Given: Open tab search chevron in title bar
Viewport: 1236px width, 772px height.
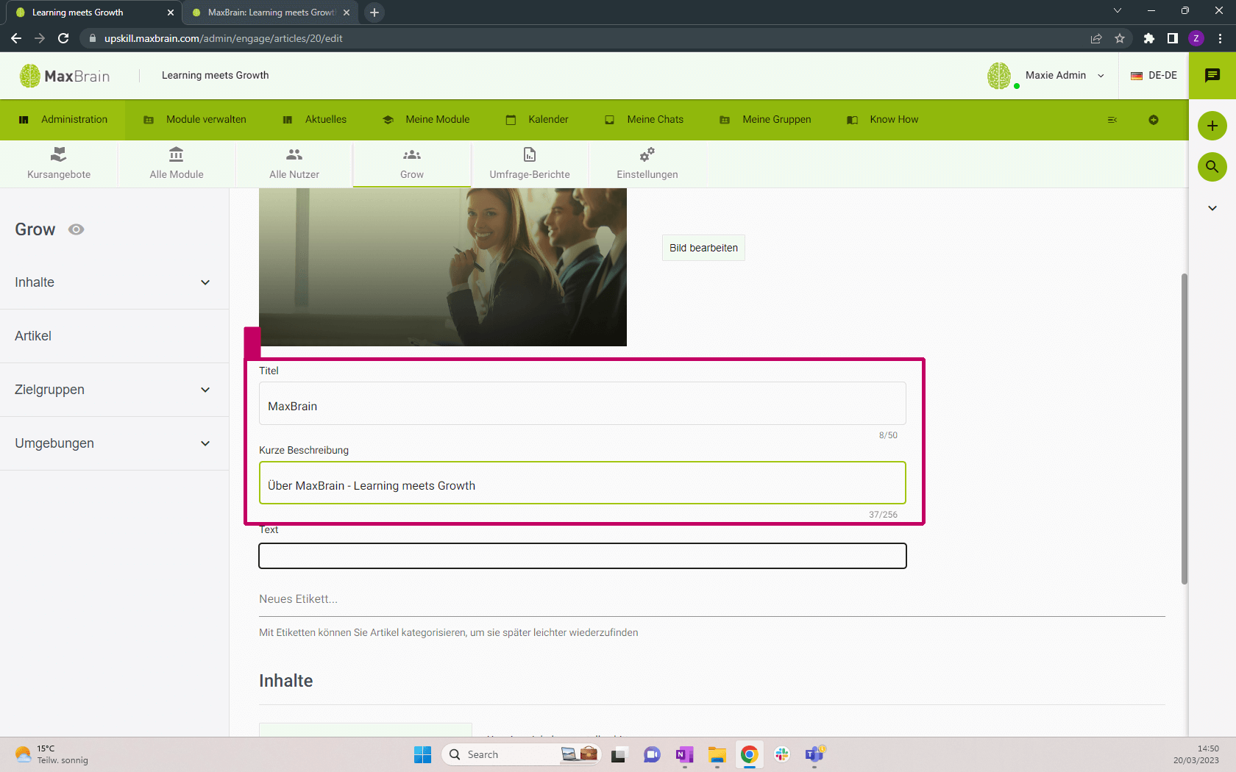Looking at the screenshot, I should (1118, 10).
